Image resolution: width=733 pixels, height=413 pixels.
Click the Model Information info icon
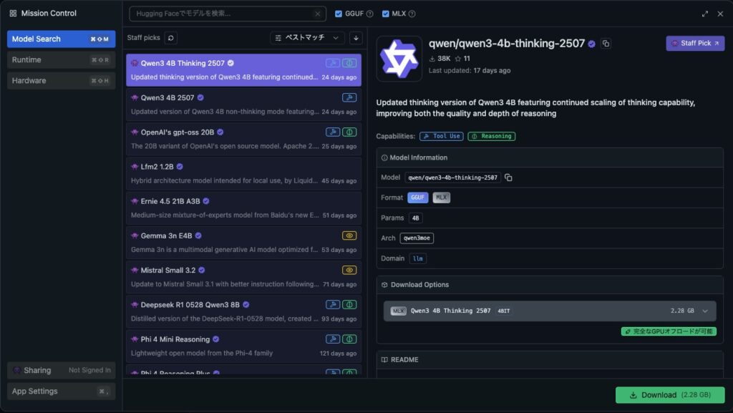coord(384,158)
